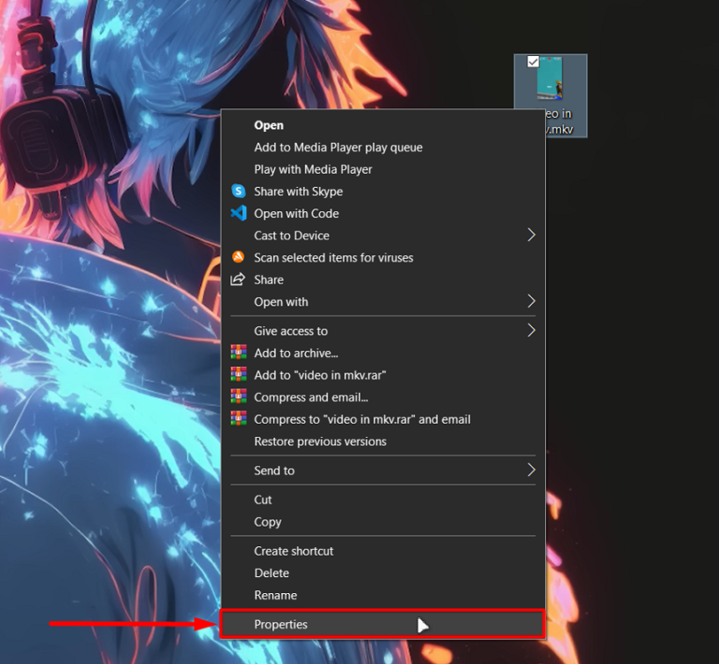
Task: Expand the Cast to Device submenu arrow
Action: tap(531, 235)
